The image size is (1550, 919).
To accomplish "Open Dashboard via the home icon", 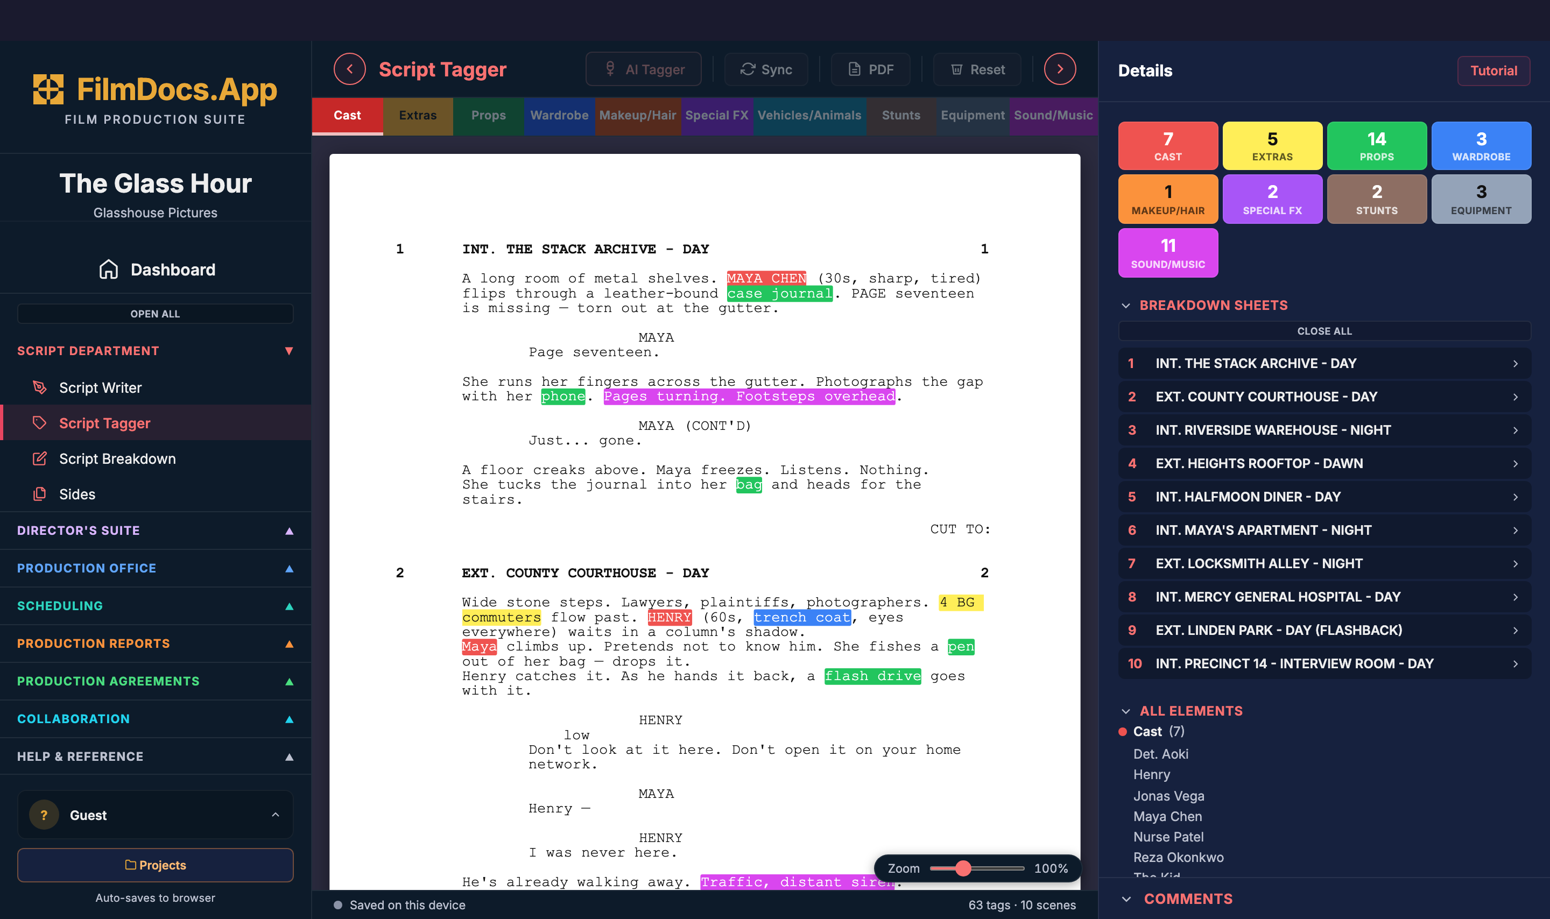I will pyautogui.click(x=108, y=270).
